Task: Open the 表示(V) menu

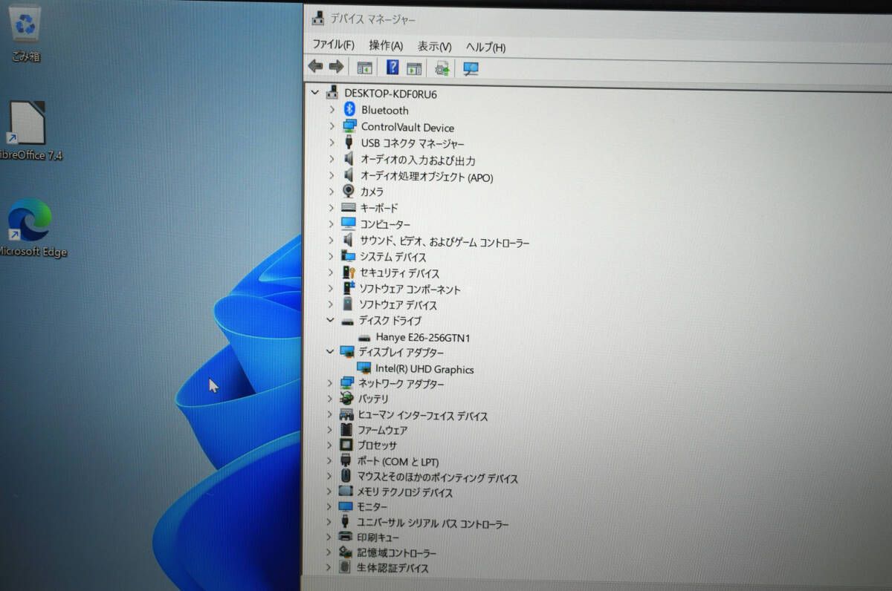Action: click(x=434, y=47)
